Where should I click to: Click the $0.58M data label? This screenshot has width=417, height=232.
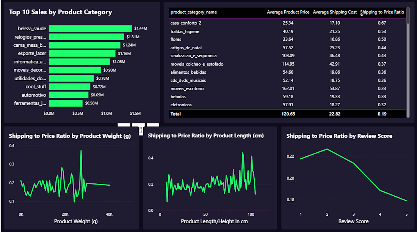pyautogui.click(x=91, y=103)
